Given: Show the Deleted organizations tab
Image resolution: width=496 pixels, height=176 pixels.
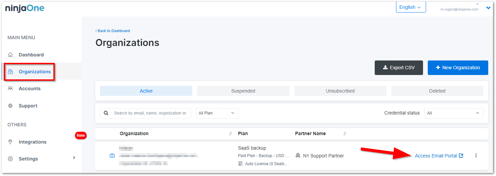Looking at the screenshot, I should pos(437,91).
